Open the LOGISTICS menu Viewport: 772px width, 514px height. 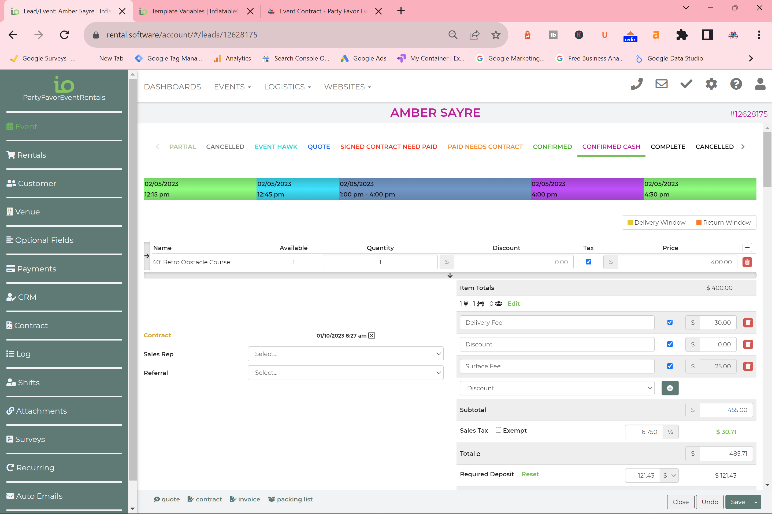point(287,87)
